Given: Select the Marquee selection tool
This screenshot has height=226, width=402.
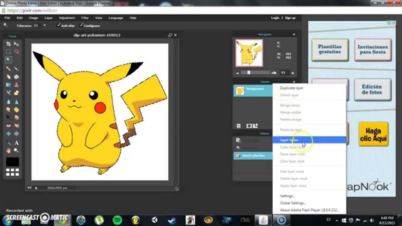Looking at the screenshot, I should pyautogui.click(x=8, y=52).
